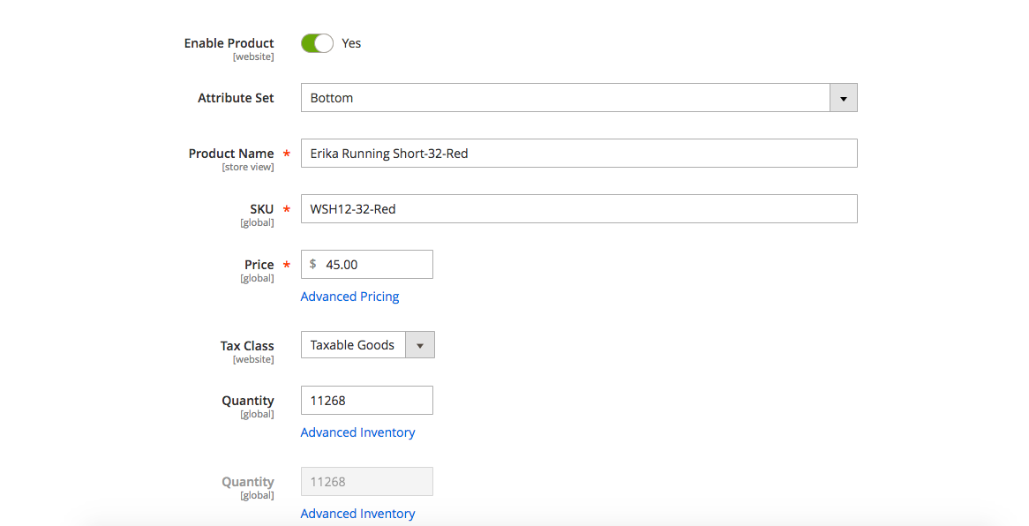Click the SKU field label
Screen dimensions: 1029x526
[x=261, y=209]
